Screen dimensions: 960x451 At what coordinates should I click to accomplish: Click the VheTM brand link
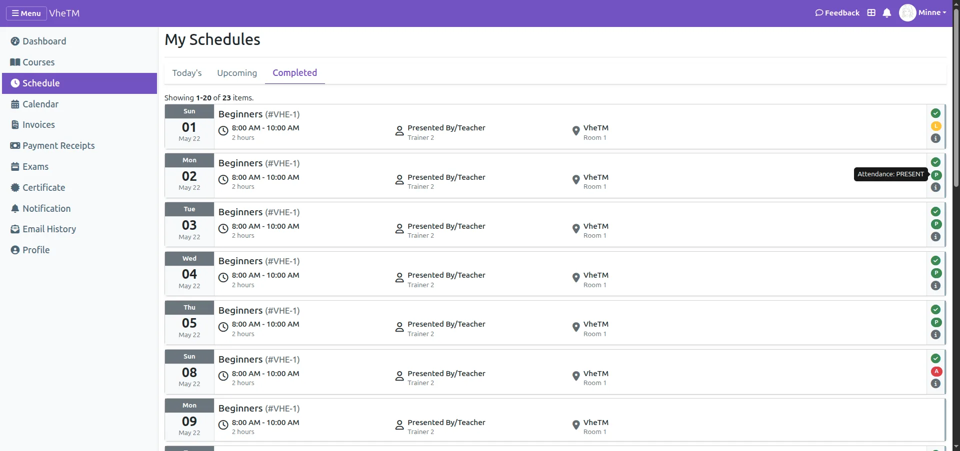coord(64,13)
